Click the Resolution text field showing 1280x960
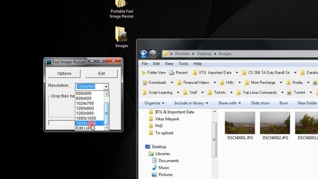This screenshot has height=179, width=318. (89, 87)
